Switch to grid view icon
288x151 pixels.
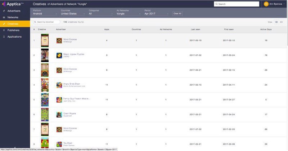click(281, 22)
